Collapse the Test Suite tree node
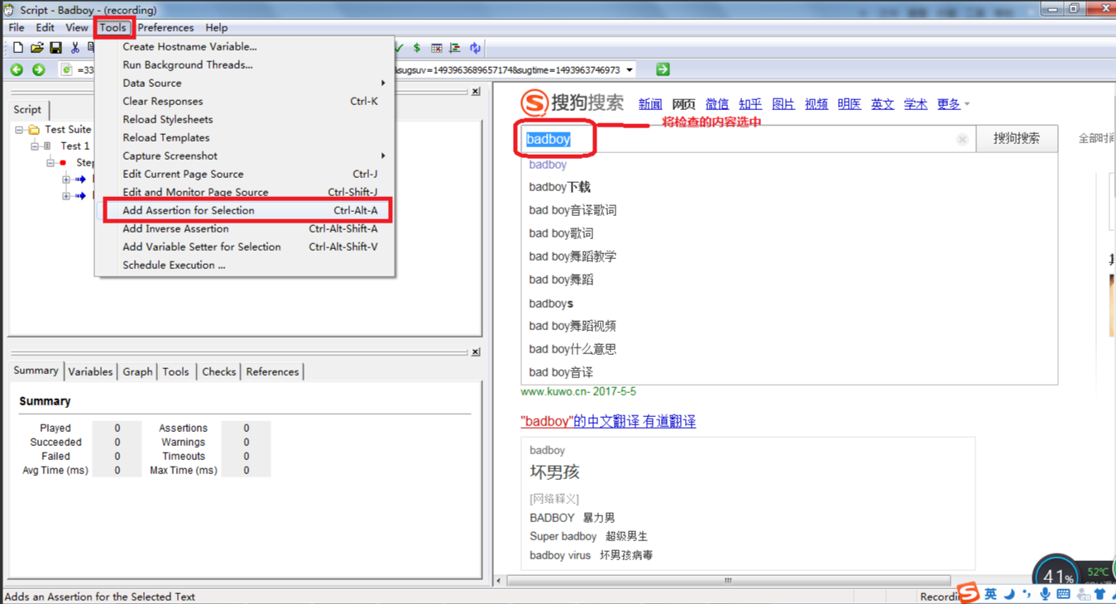The image size is (1116, 604). pyautogui.click(x=19, y=130)
